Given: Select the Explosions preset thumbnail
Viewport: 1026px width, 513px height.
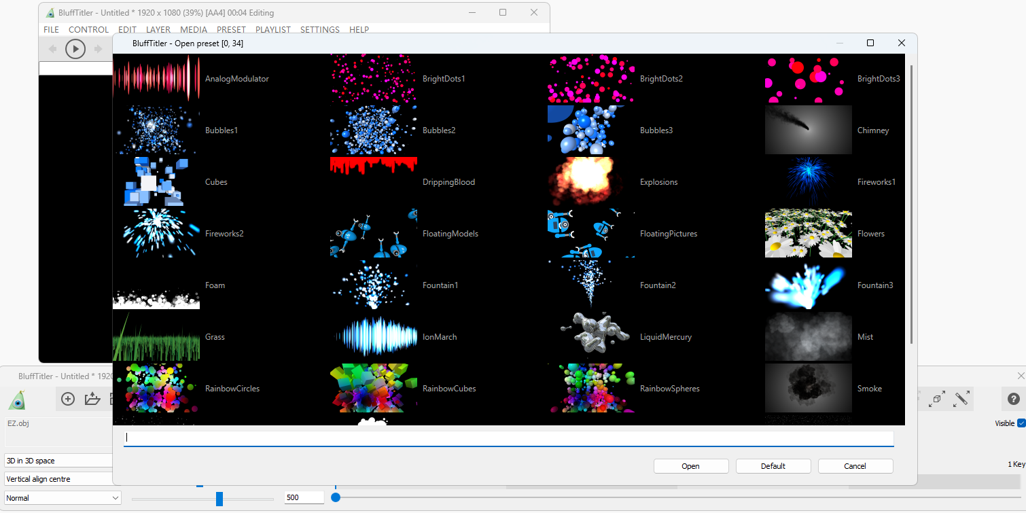Looking at the screenshot, I should 590,182.
